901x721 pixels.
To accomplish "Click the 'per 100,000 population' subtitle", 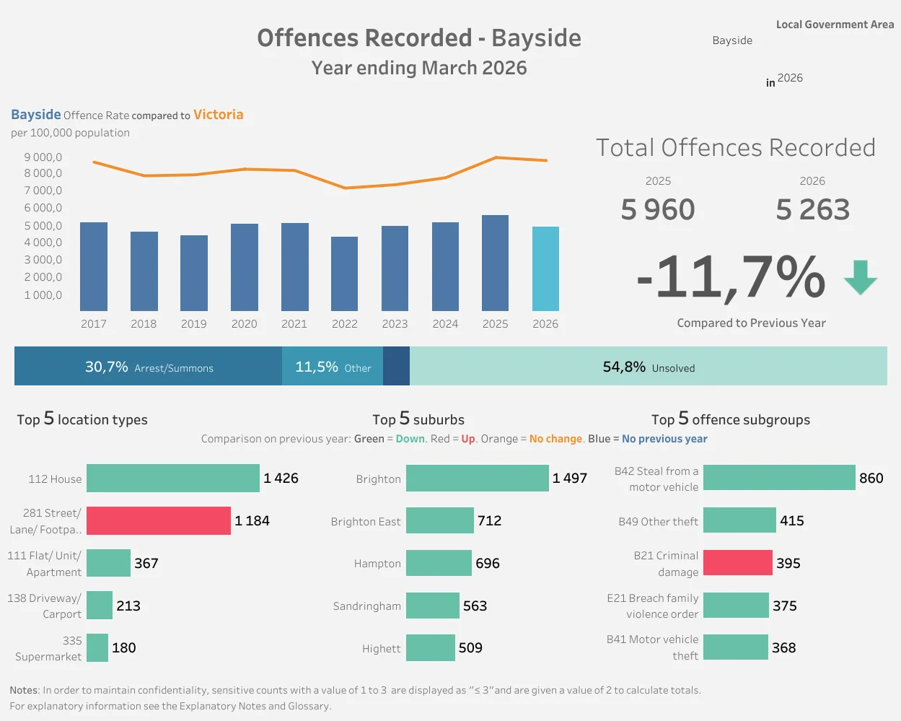I will [x=71, y=133].
